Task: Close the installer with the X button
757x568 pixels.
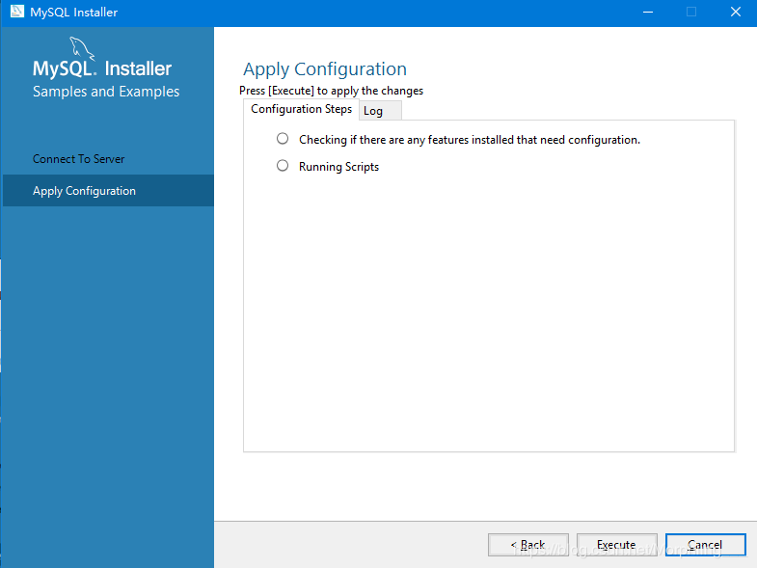Action: coord(735,13)
